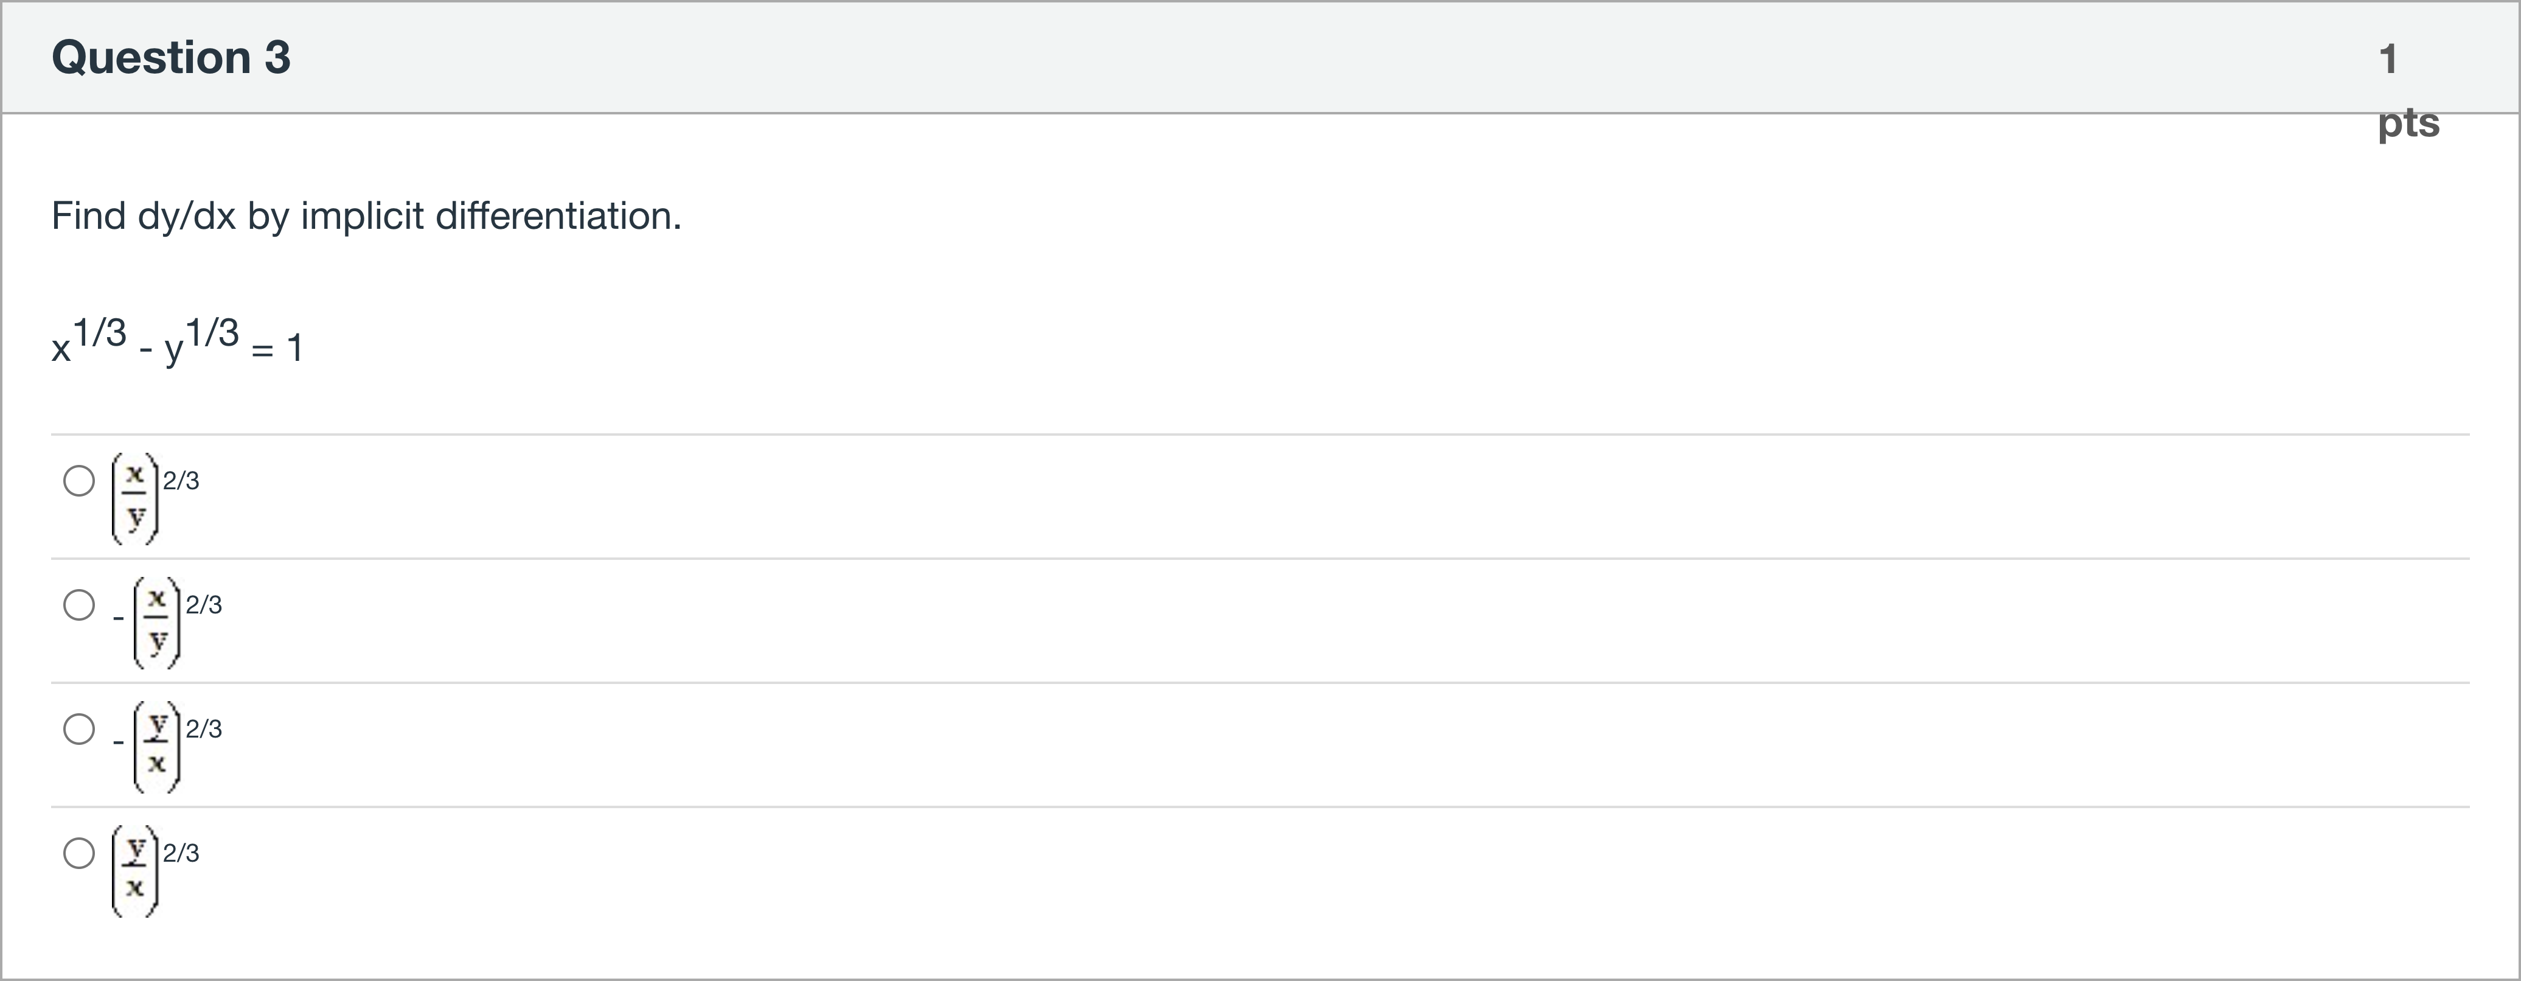Click the minus sign before the second answer
The width and height of the screenshot is (2521, 981).
click(119, 619)
